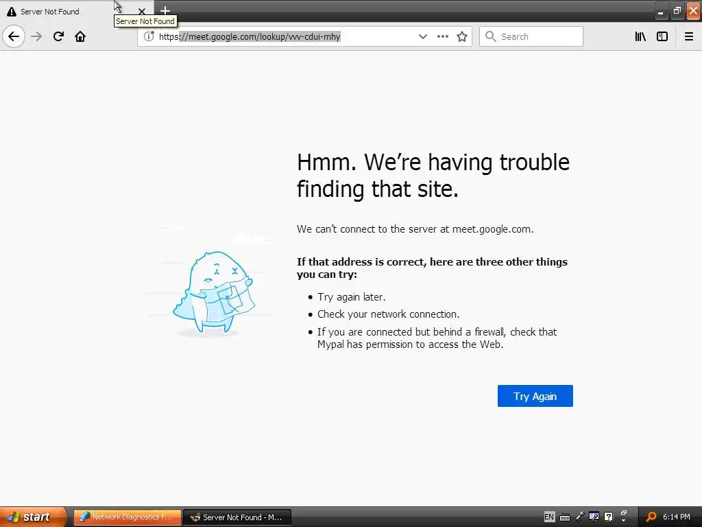The width and height of the screenshot is (702, 527).
Task: Show site information icon in address bar
Action: 149,36
